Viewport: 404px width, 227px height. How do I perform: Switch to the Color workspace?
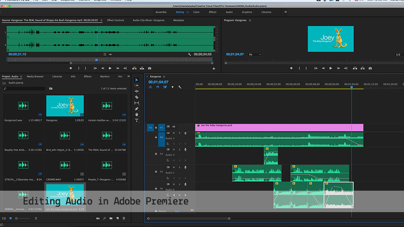[196, 12]
